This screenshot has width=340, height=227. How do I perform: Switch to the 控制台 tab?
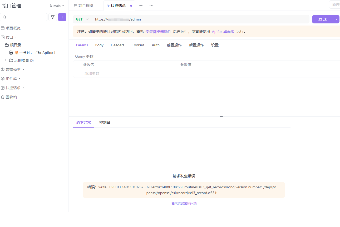point(105,122)
